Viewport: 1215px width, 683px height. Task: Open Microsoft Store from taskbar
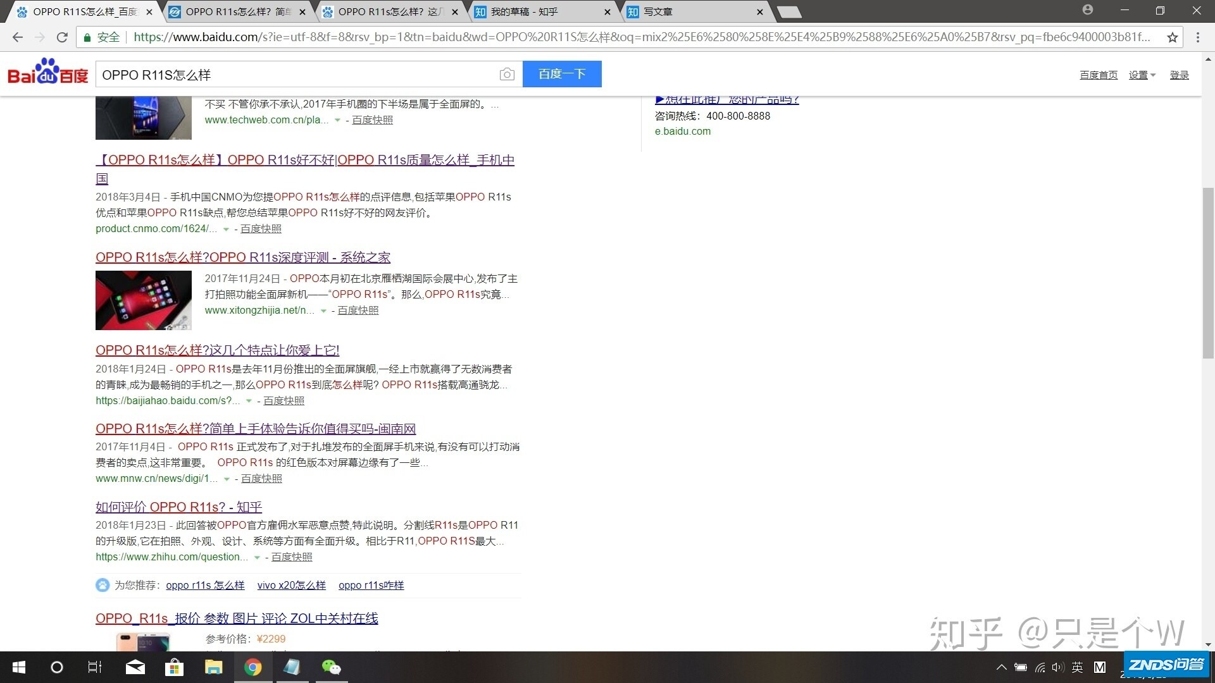(x=174, y=667)
